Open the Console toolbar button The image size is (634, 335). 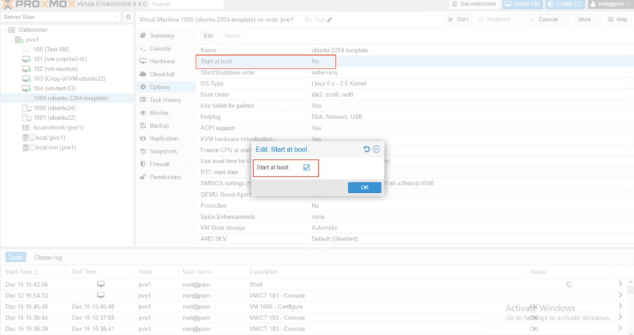click(544, 19)
